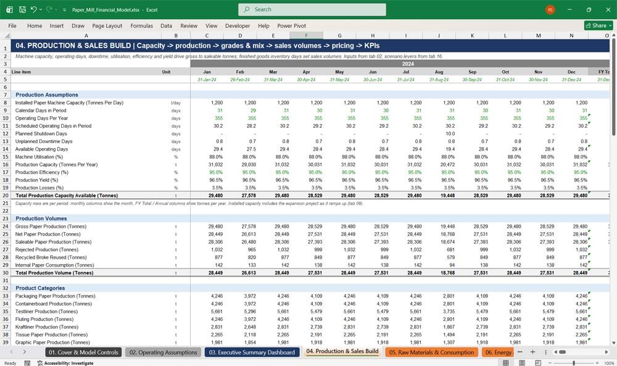Click the next sheet navigation arrow

[25, 352]
